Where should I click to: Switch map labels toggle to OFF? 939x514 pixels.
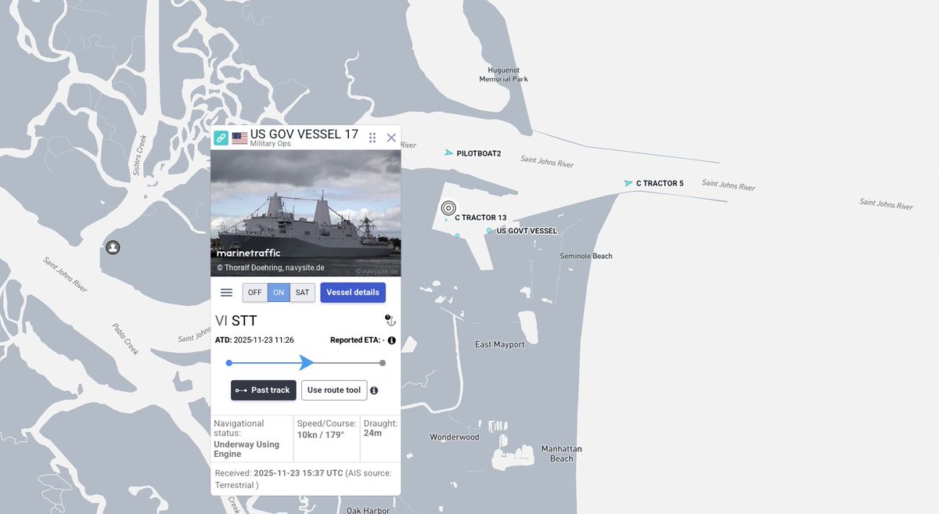[x=254, y=293]
